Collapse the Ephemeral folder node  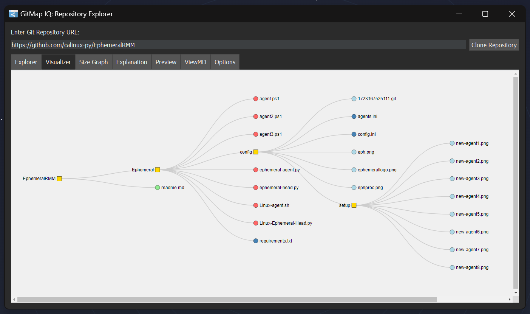tap(158, 170)
